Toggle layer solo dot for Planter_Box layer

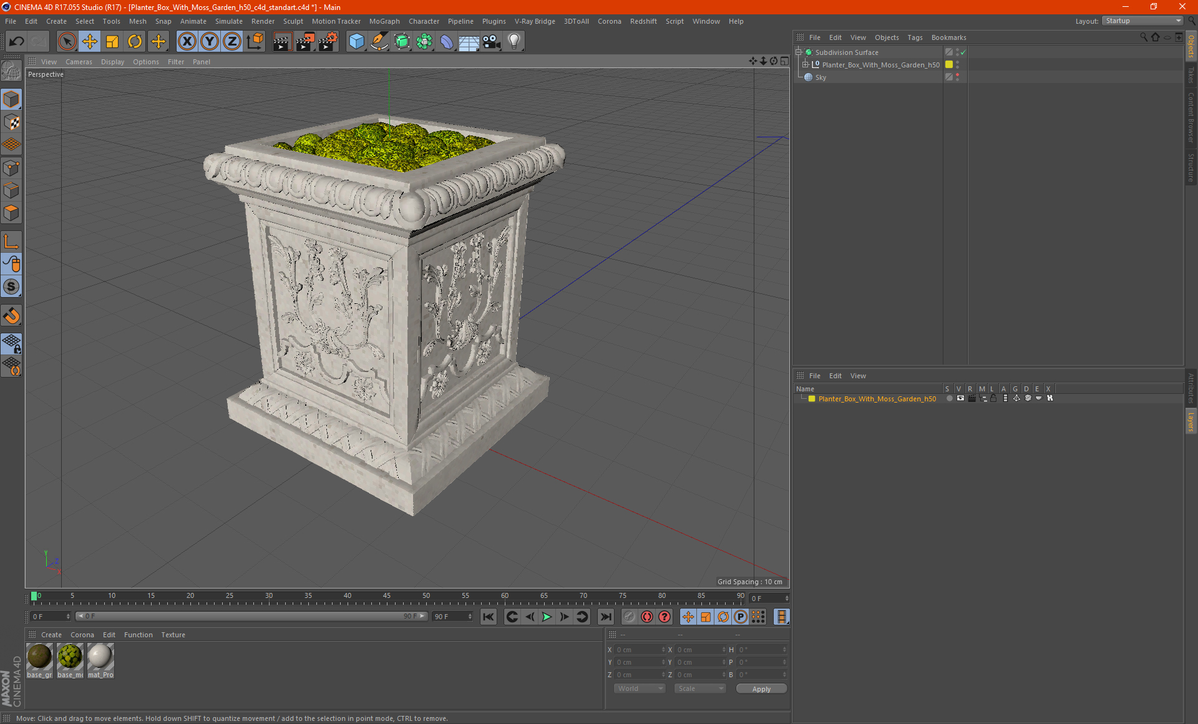(949, 398)
